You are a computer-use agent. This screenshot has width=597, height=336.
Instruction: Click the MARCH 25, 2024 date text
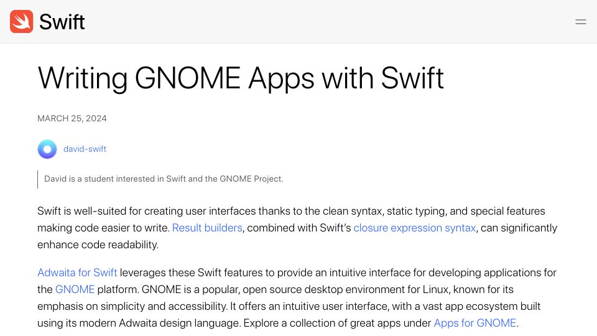tap(72, 118)
